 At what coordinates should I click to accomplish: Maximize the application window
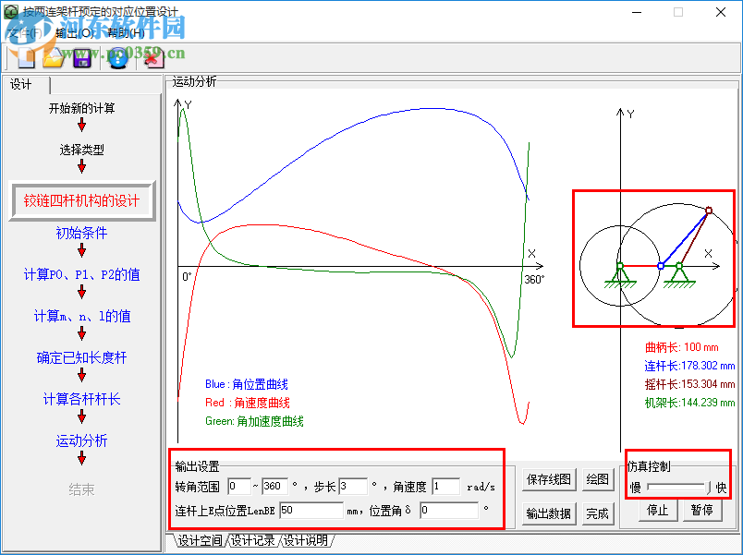tap(678, 12)
